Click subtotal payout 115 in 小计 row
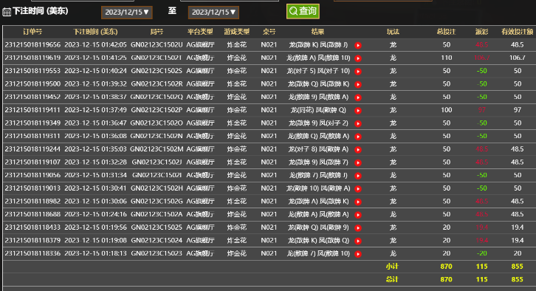The height and width of the screenshot is (291, 536). (481, 267)
